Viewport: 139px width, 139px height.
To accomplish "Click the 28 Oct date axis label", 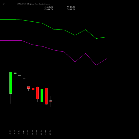I will pos(50,132).
